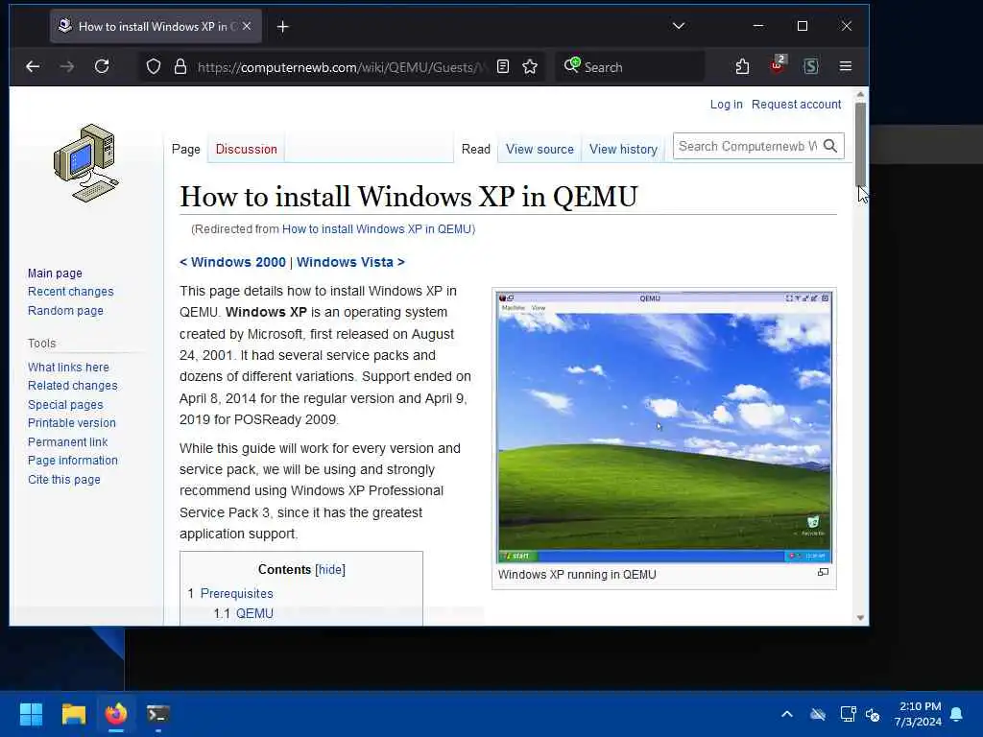Click the scrollbar down arrow
Viewport: 983px width, 737px height.
861,618
